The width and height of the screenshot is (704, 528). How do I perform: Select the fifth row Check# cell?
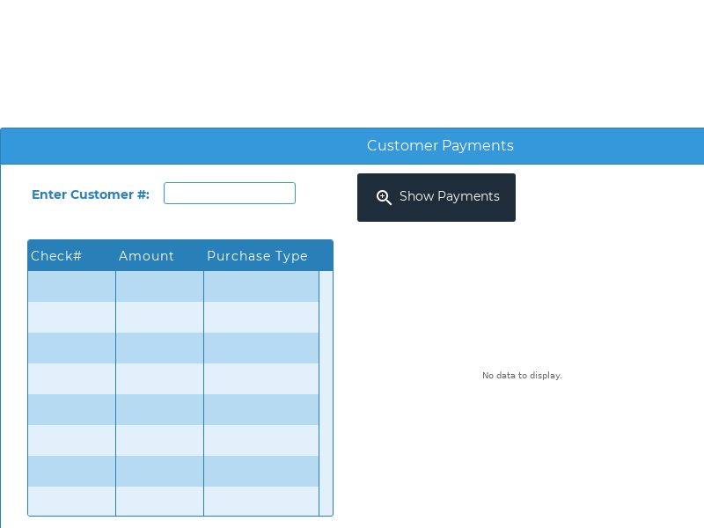pyautogui.click(x=71, y=410)
